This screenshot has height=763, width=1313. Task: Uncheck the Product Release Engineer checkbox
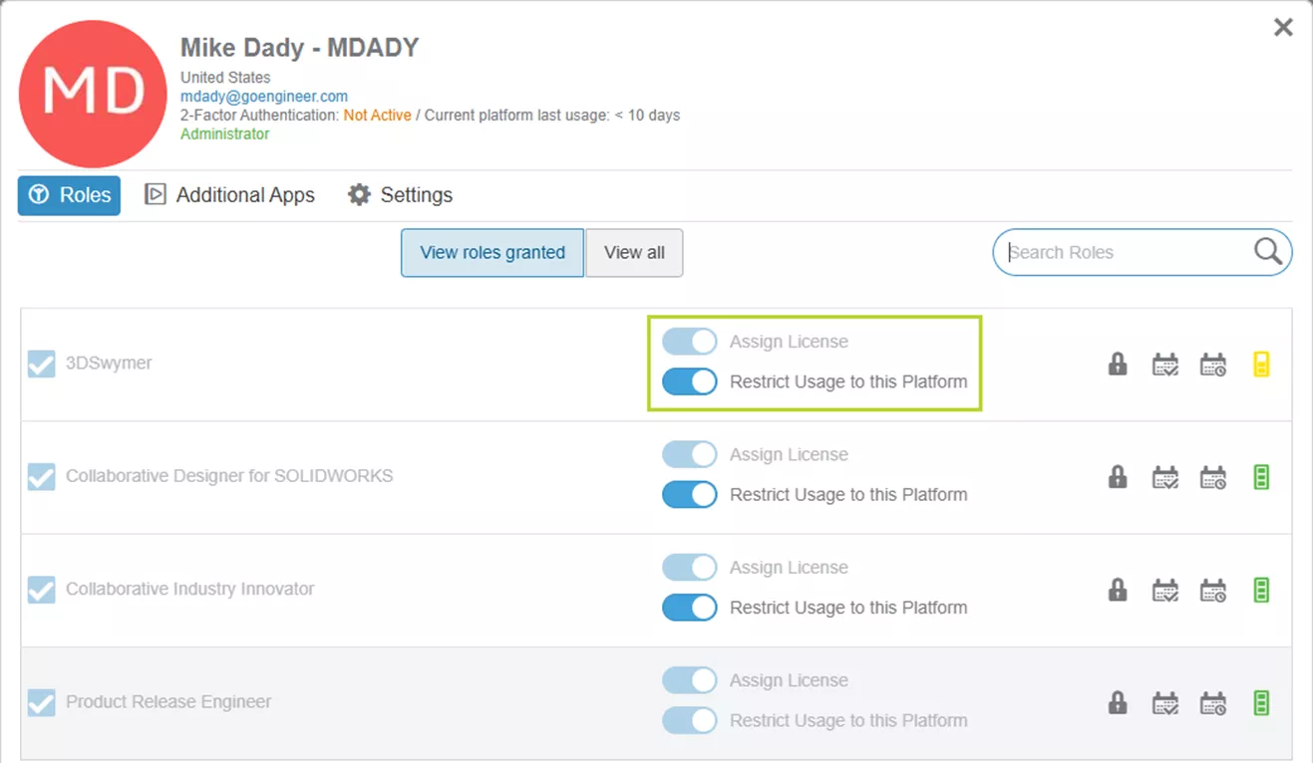click(41, 702)
